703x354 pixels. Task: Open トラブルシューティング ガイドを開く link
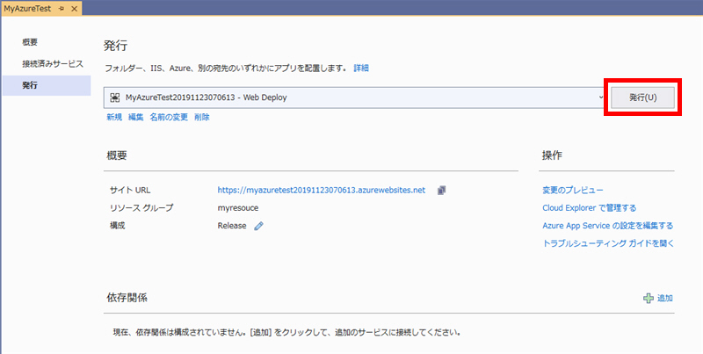coord(608,243)
